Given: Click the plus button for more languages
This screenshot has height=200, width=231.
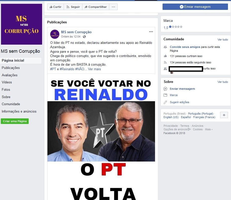Looking at the screenshot, I should point(224,115).
